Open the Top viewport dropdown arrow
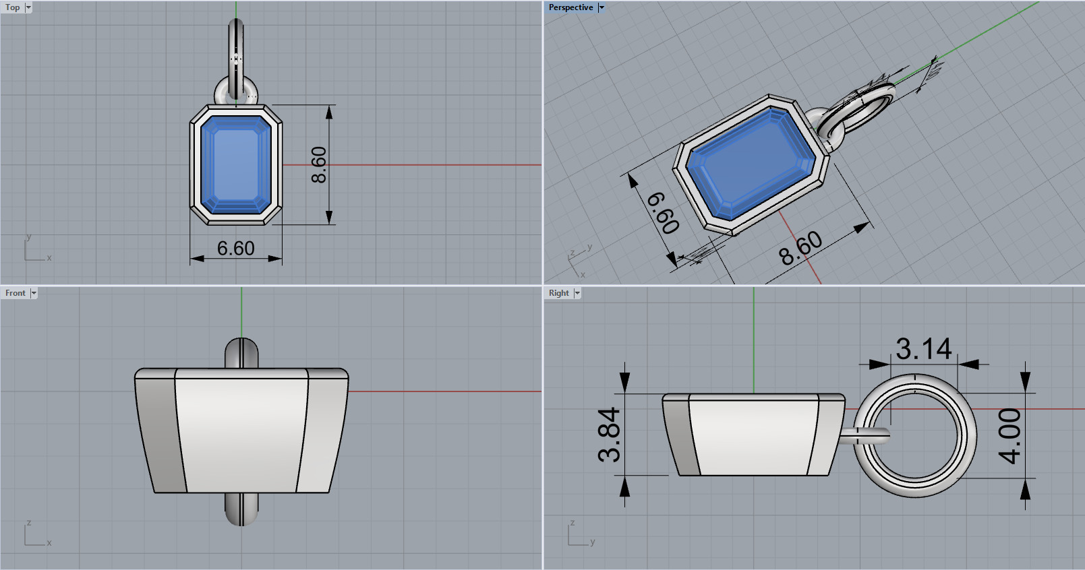 [28, 7]
